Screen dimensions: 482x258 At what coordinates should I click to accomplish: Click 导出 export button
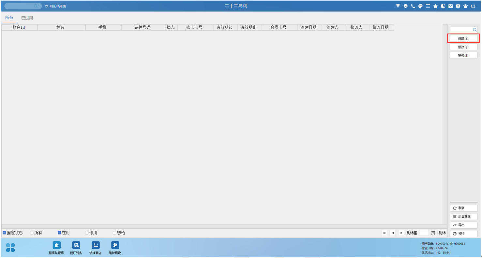click(x=463, y=225)
